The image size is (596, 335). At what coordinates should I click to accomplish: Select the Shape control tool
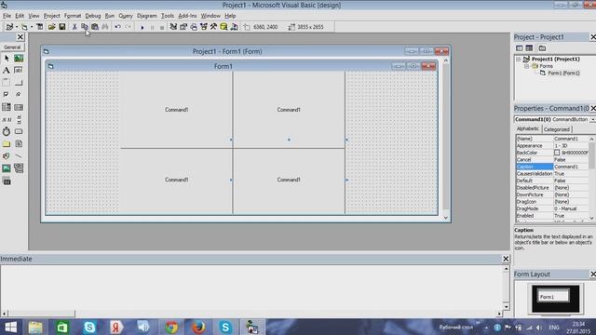[x=7, y=155]
